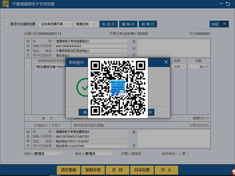Click the 系统提示 dialog title
This screenshot has width=235, height=176.
[76, 63]
